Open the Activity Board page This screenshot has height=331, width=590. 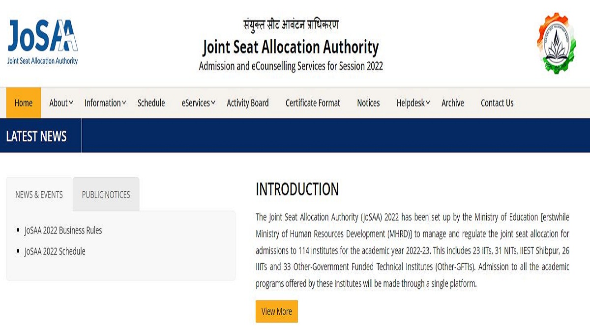[x=248, y=103]
